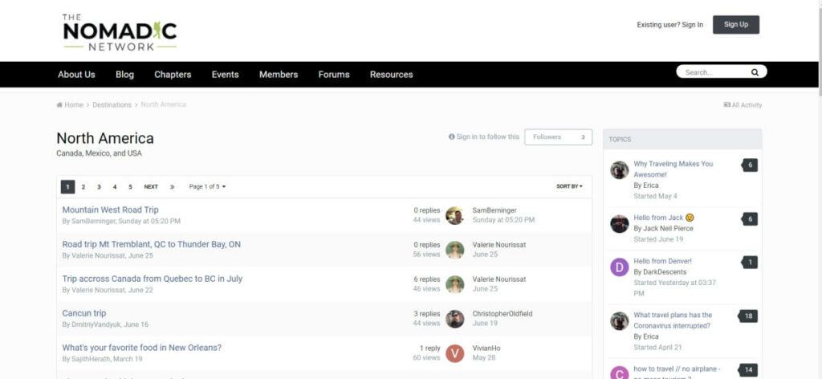Open the Cancun trip topic
Image resolution: width=822 pixels, height=379 pixels.
(x=83, y=313)
